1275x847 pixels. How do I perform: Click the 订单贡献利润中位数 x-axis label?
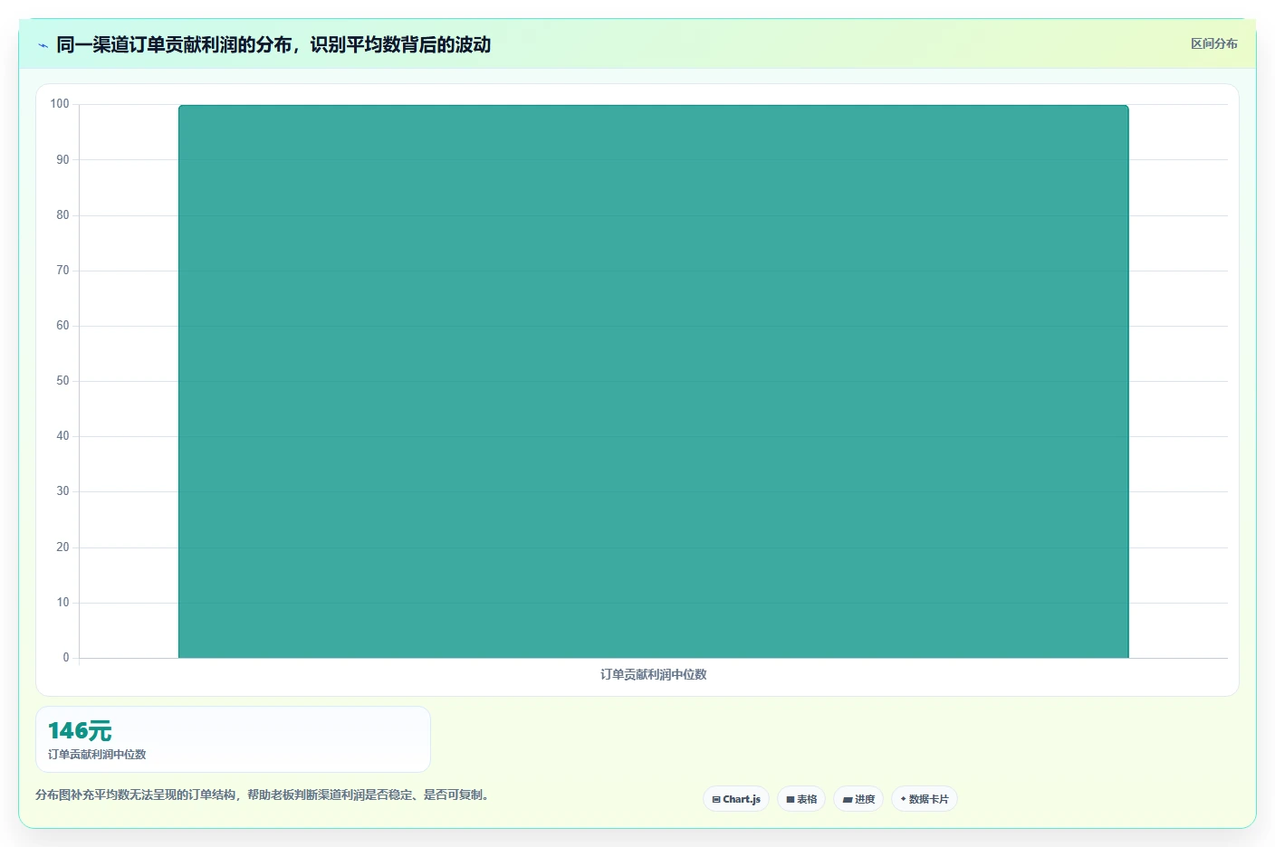coord(653,674)
